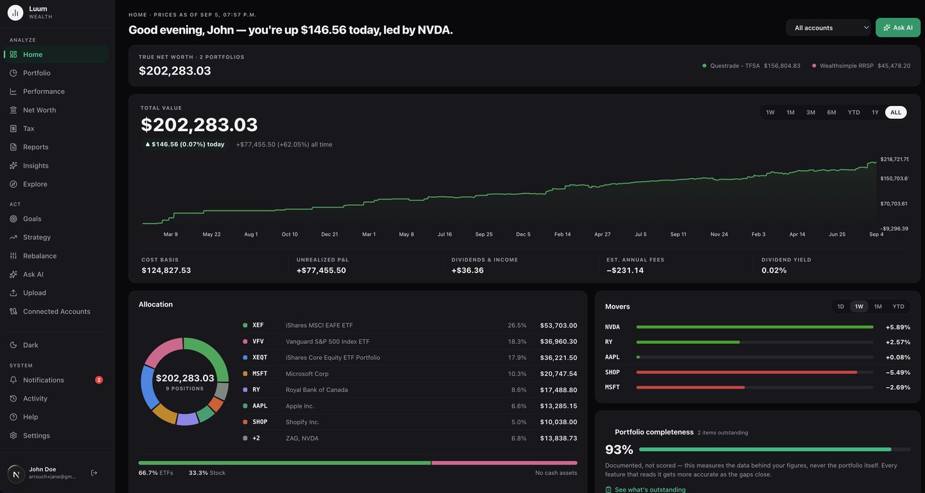Open the Notifications page
Screen dimensions: 925x493
pos(57,380)
